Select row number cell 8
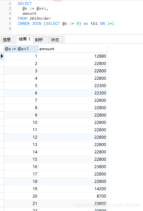 point(21,108)
